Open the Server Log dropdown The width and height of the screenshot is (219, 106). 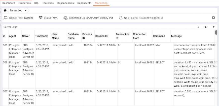click(18, 11)
